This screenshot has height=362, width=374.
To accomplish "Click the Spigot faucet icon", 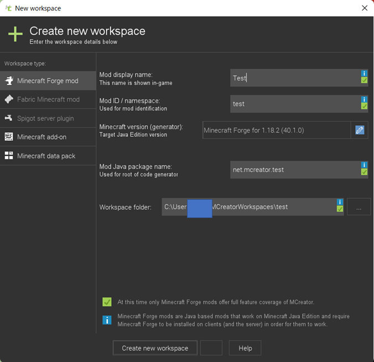I will [9, 118].
